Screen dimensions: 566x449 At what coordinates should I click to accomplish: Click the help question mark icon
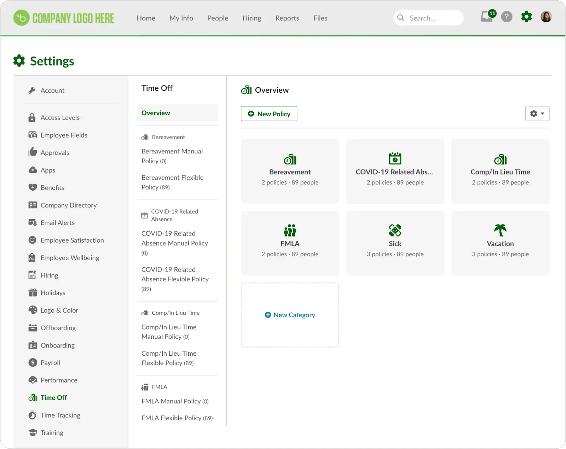coord(507,17)
